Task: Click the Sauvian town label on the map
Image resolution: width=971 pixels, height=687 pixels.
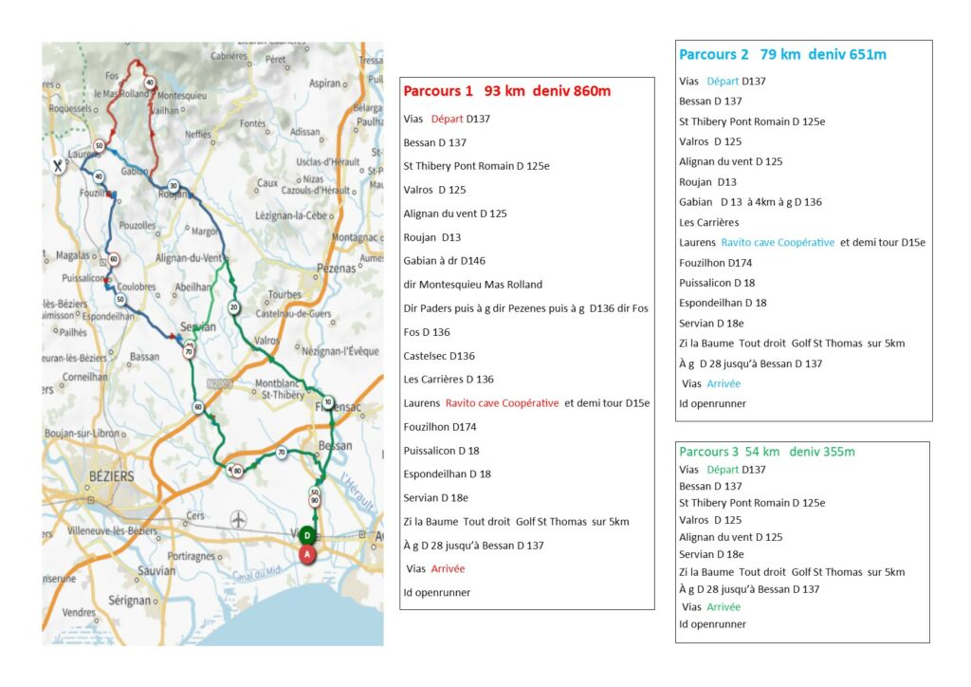Action: (x=156, y=570)
